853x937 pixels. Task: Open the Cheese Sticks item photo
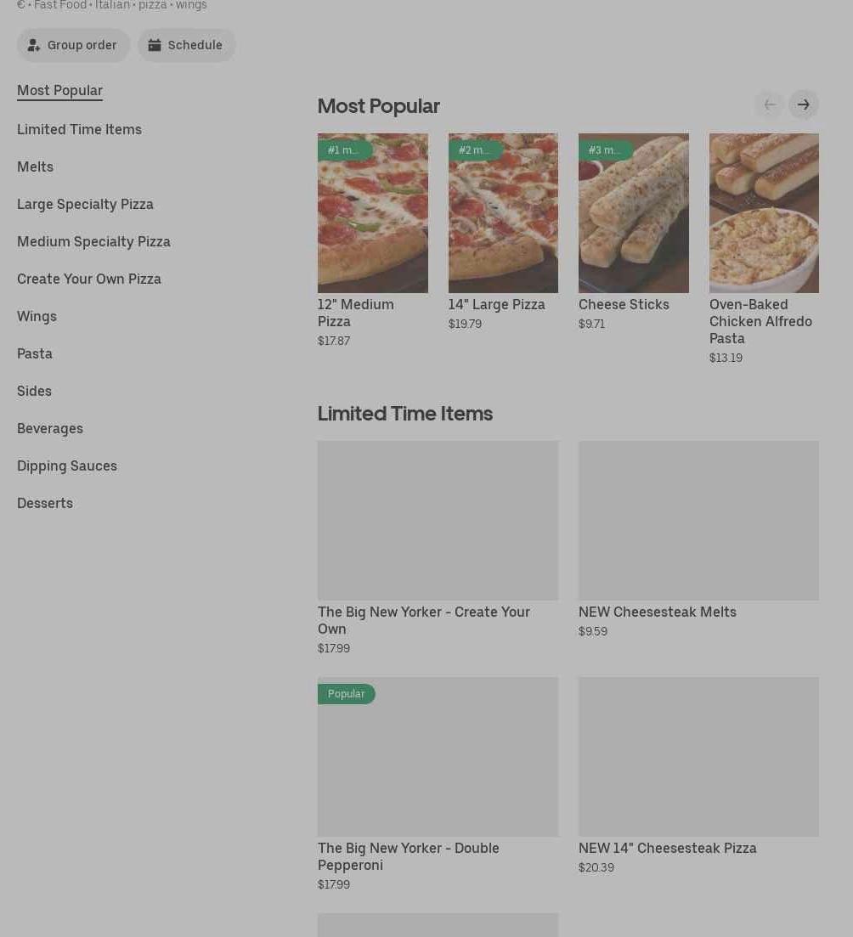point(633,213)
